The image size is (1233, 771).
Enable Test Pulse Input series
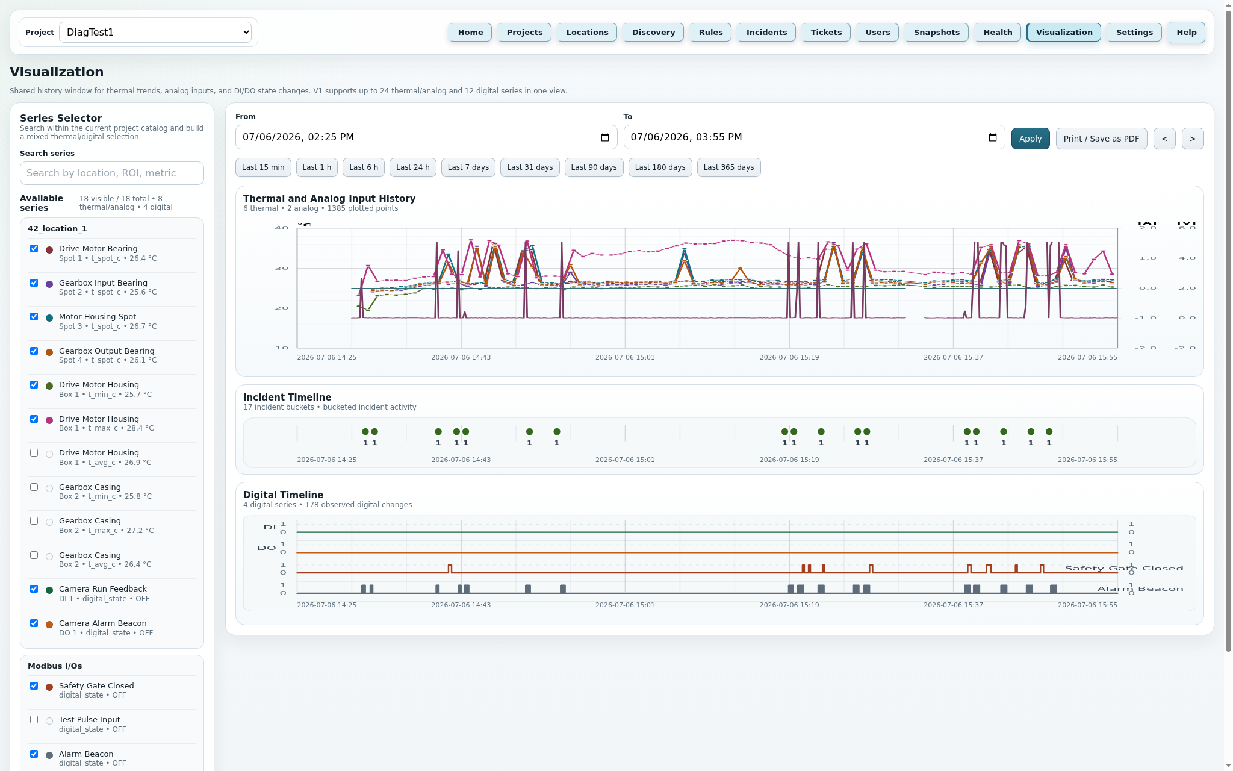tap(34, 720)
